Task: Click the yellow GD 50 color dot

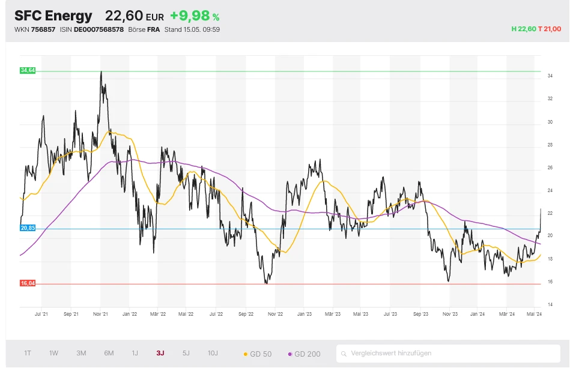Action: pos(246,354)
